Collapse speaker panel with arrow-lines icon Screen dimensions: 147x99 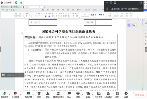coord(141,3)
